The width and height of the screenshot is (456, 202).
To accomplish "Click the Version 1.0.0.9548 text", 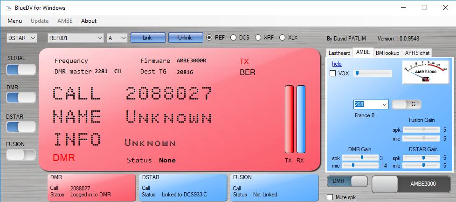I will point(398,39).
